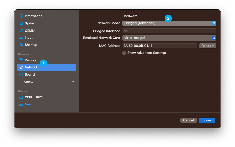The image size is (235, 147).
Task: Click the Network Mode dropdown arrows
Action: pos(214,23)
